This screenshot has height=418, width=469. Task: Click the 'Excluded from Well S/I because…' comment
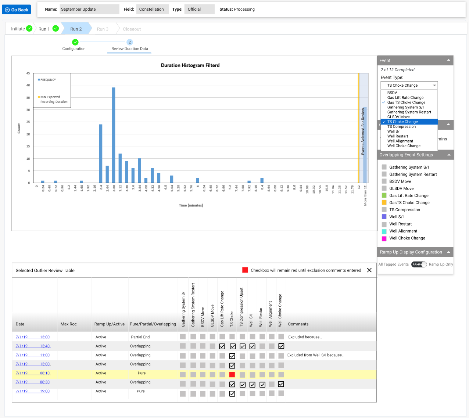316,355
